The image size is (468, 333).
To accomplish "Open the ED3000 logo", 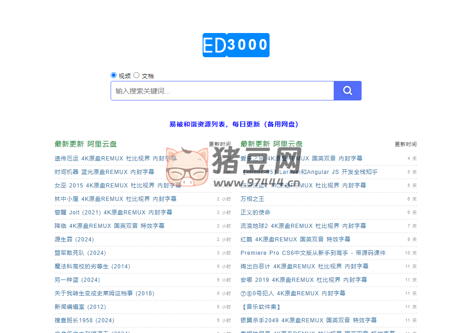I will [x=236, y=45].
